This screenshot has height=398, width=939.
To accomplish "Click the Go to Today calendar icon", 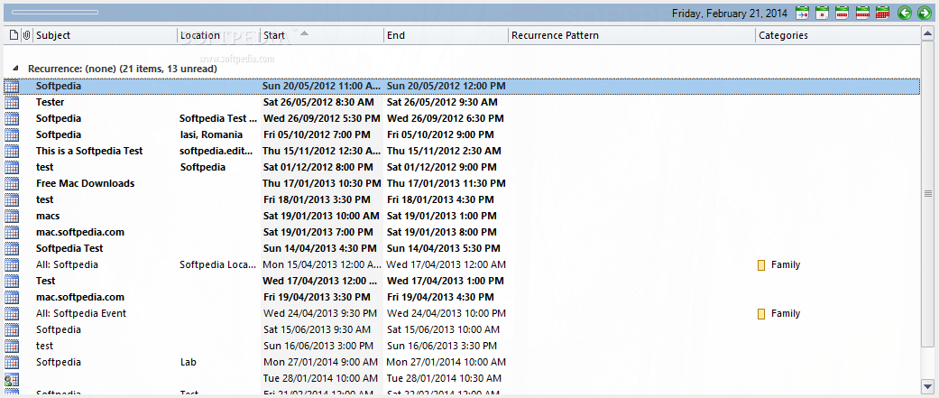I will pos(803,13).
